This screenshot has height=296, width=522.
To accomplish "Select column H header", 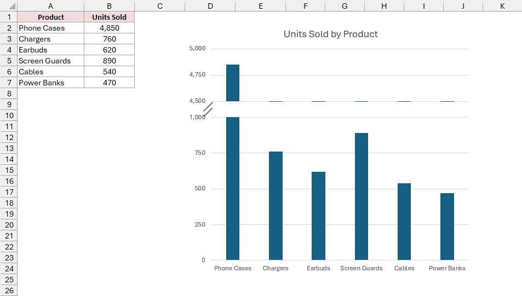I will 384,5.
